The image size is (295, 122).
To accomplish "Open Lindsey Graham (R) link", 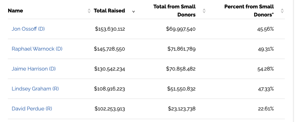I will (x=35, y=89).
